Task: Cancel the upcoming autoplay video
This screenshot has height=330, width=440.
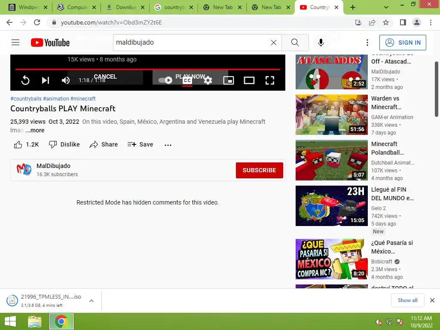Action: (x=105, y=76)
